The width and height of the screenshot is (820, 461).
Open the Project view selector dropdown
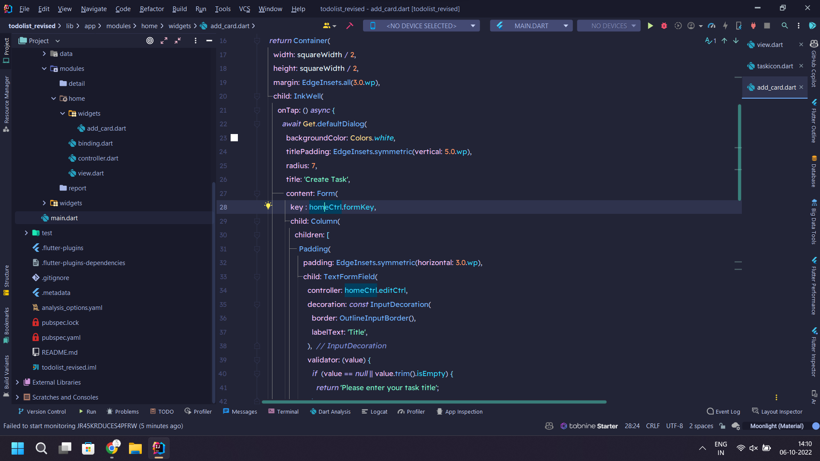(x=39, y=41)
